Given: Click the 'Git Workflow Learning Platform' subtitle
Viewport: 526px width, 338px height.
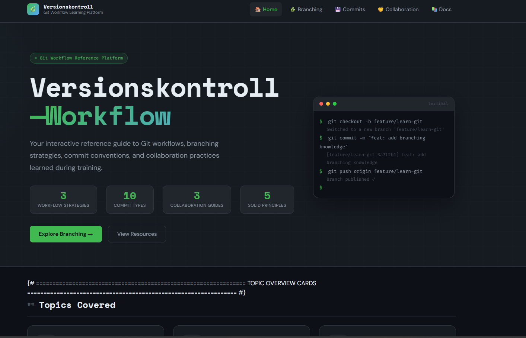Looking at the screenshot, I should click(x=73, y=13).
